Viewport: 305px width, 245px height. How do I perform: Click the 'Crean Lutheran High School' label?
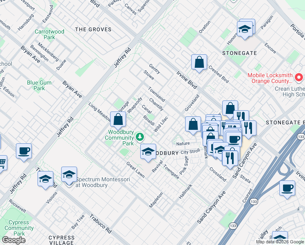point(290,91)
